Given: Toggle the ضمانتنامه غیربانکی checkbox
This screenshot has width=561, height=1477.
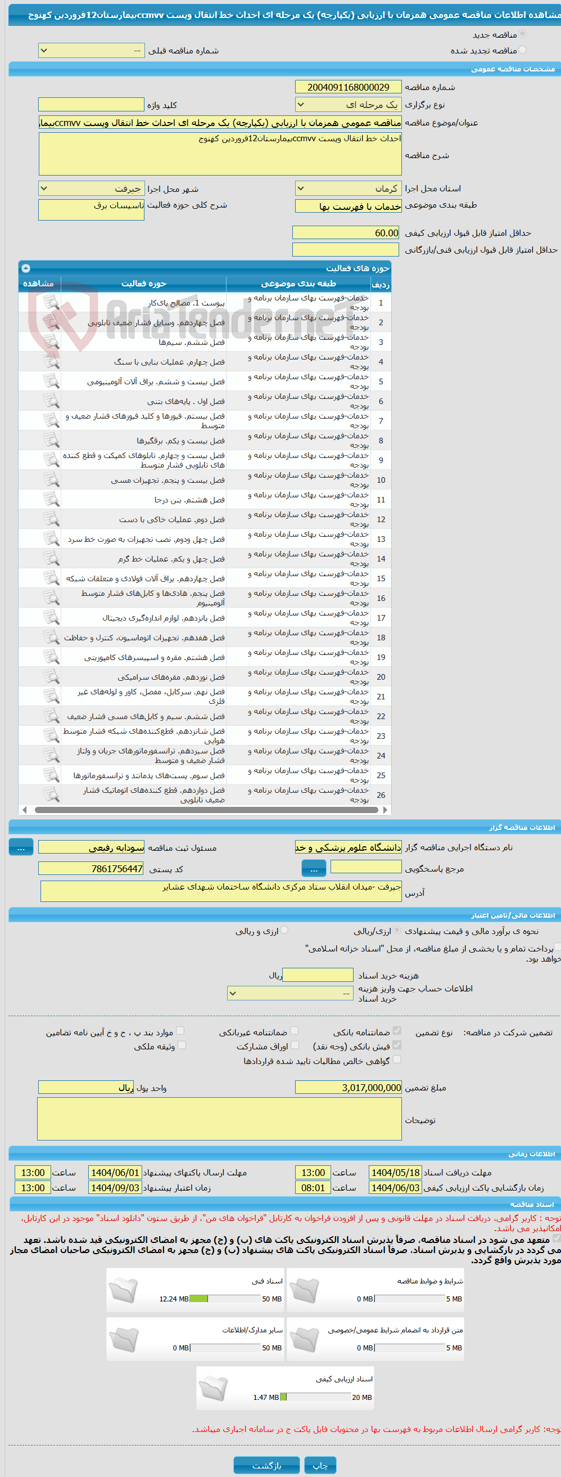Looking at the screenshot, I should 294,1031.
